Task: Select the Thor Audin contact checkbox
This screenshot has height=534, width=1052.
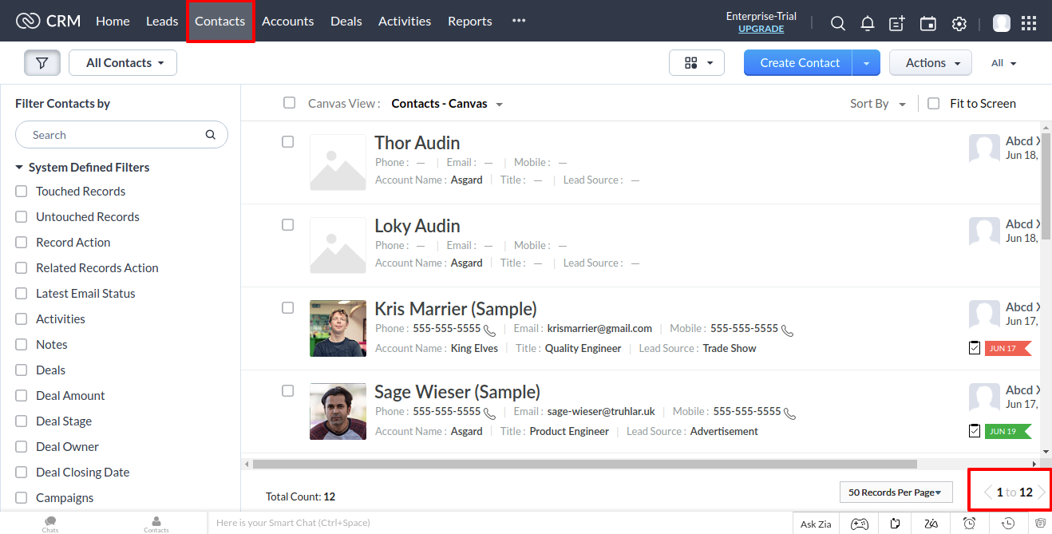Action: 288,142
